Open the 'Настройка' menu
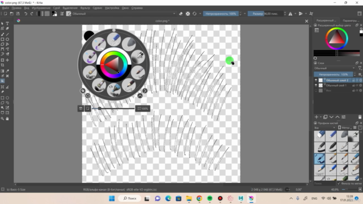This screenshot has height=204, width=363. click(x=112, y=8)
